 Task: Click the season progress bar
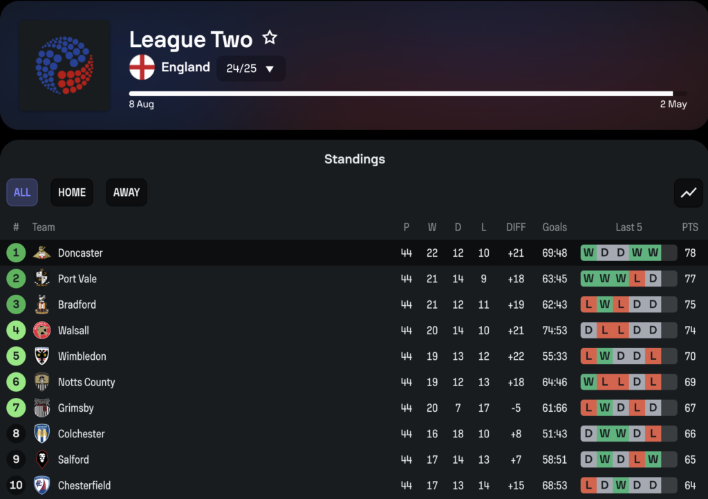(x=408, y=93)
